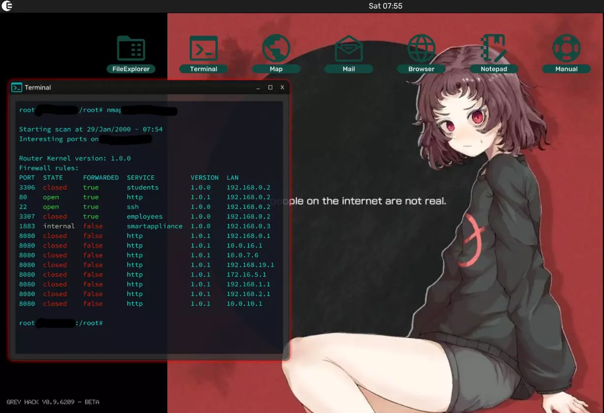Click LAN address 192.168.19.1
Image resolution: width=604 pixels, height=413 pixels.
click(x=250, y=265)
